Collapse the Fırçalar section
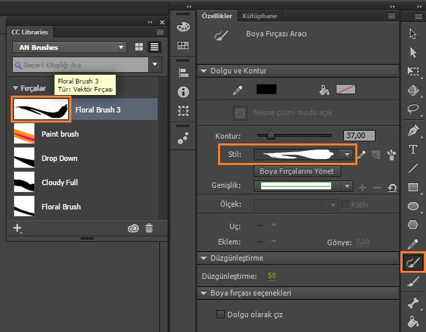This screenshot has width=426, height=332. [15, 88]
